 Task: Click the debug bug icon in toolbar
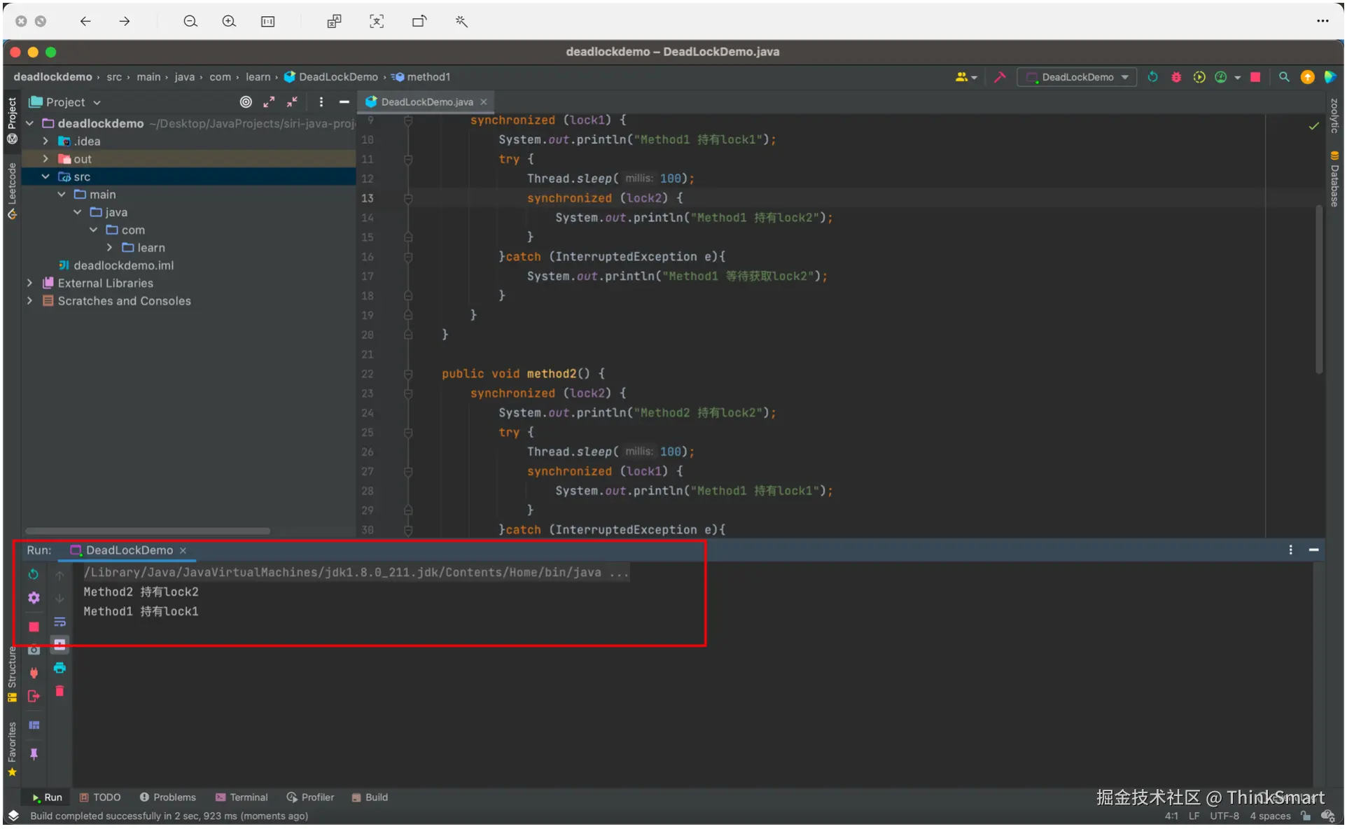point(1177,78)
